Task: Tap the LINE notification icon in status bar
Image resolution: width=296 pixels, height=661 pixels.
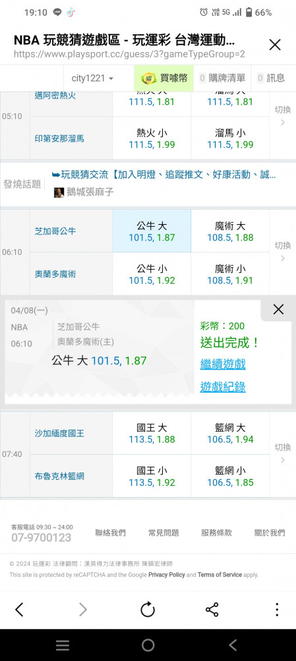Action: click(57, 13)
